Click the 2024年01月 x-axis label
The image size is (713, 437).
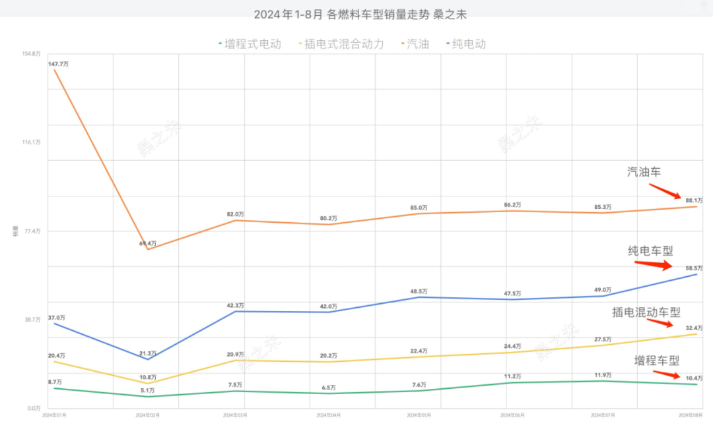(x=54, y=415)
